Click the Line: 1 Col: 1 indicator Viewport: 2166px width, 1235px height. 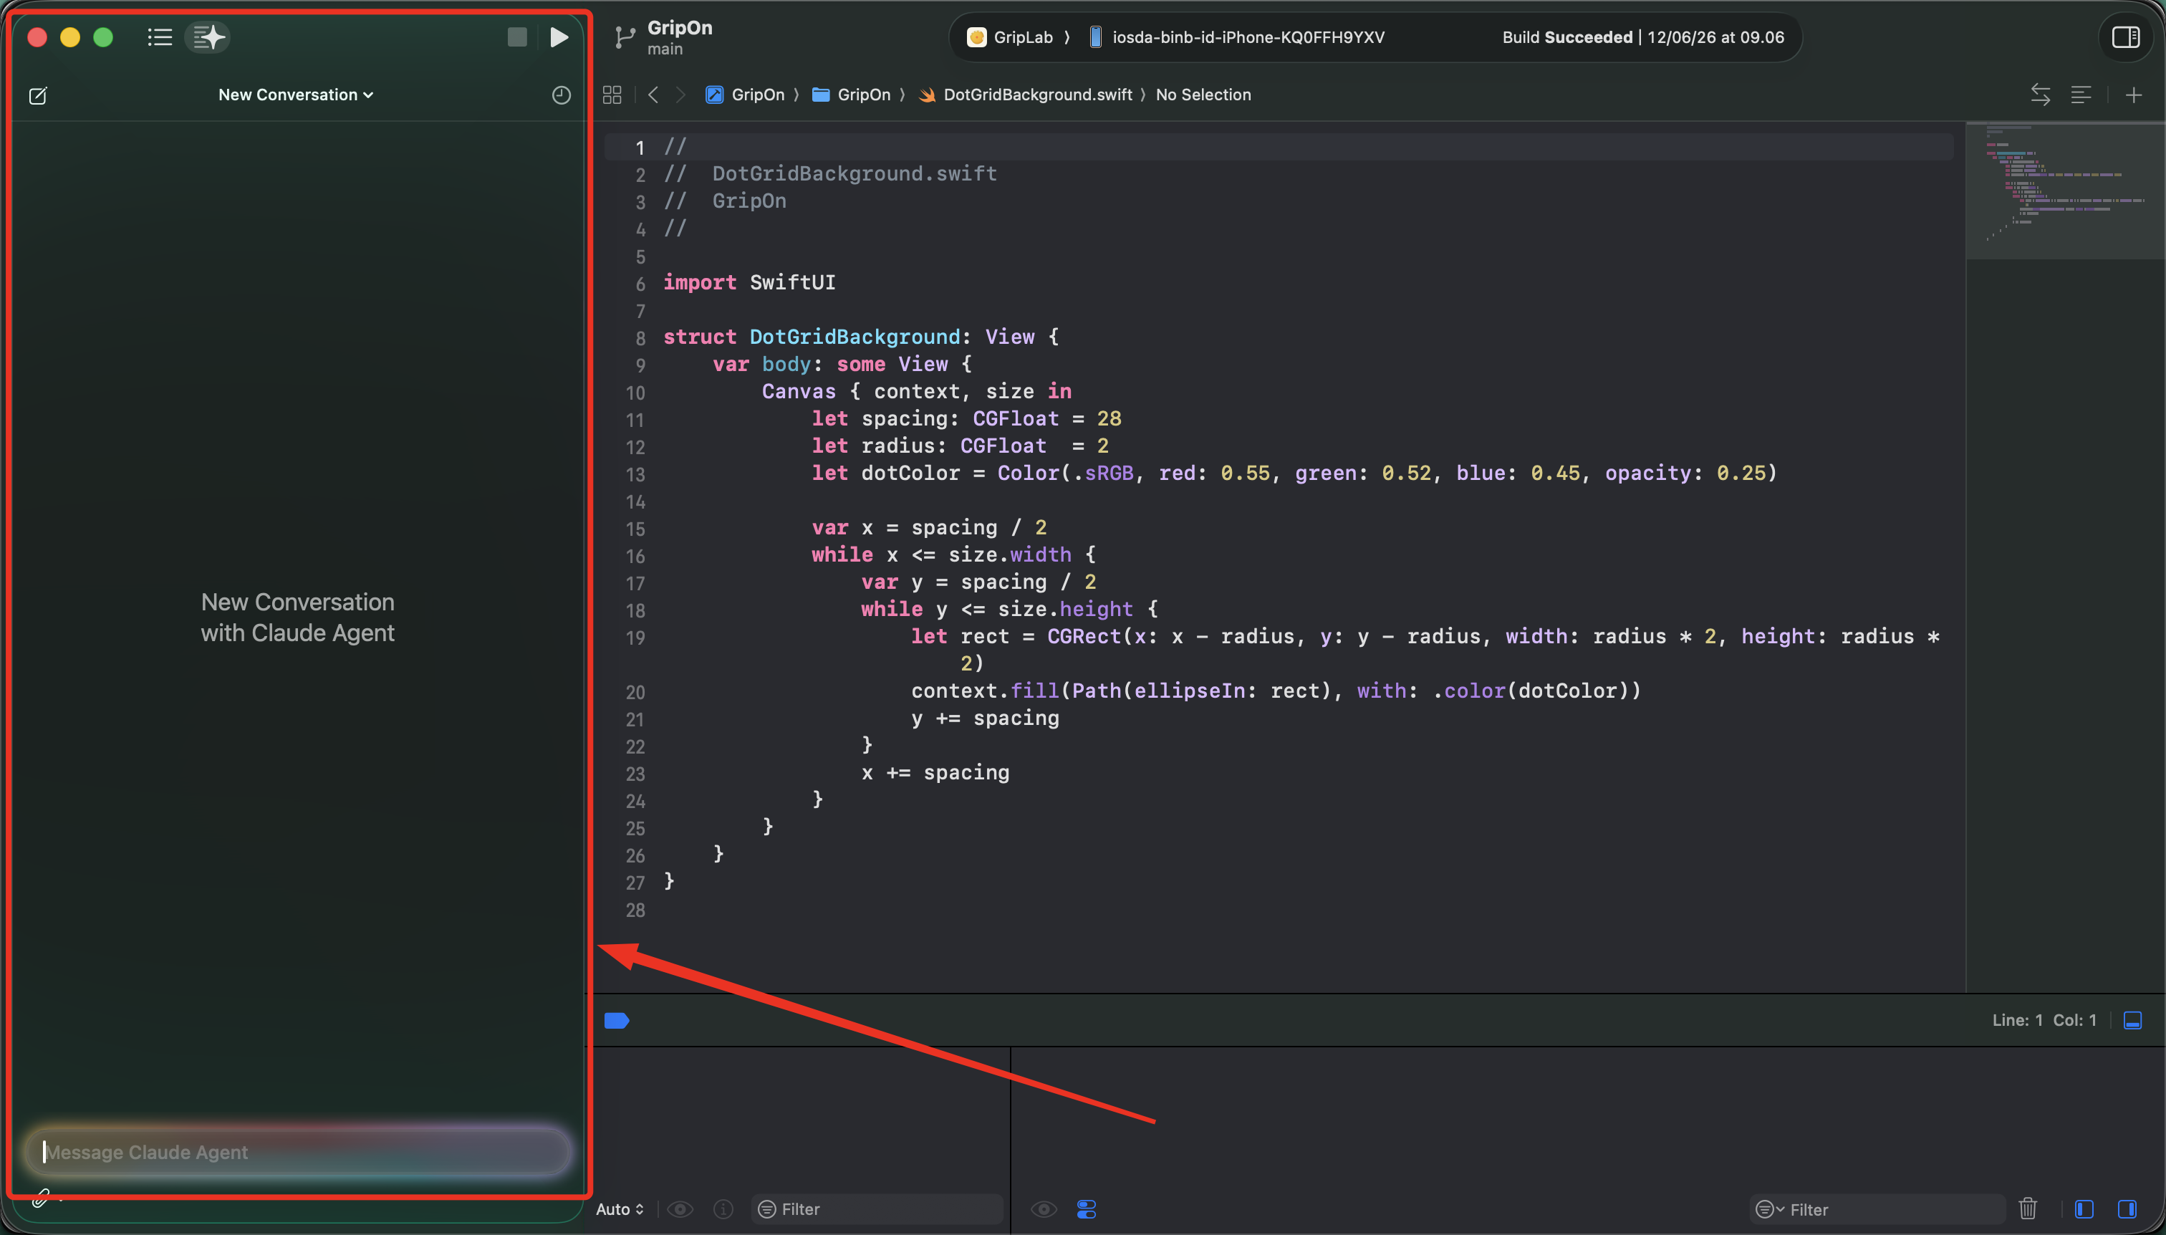(x=2044, y=1020)
